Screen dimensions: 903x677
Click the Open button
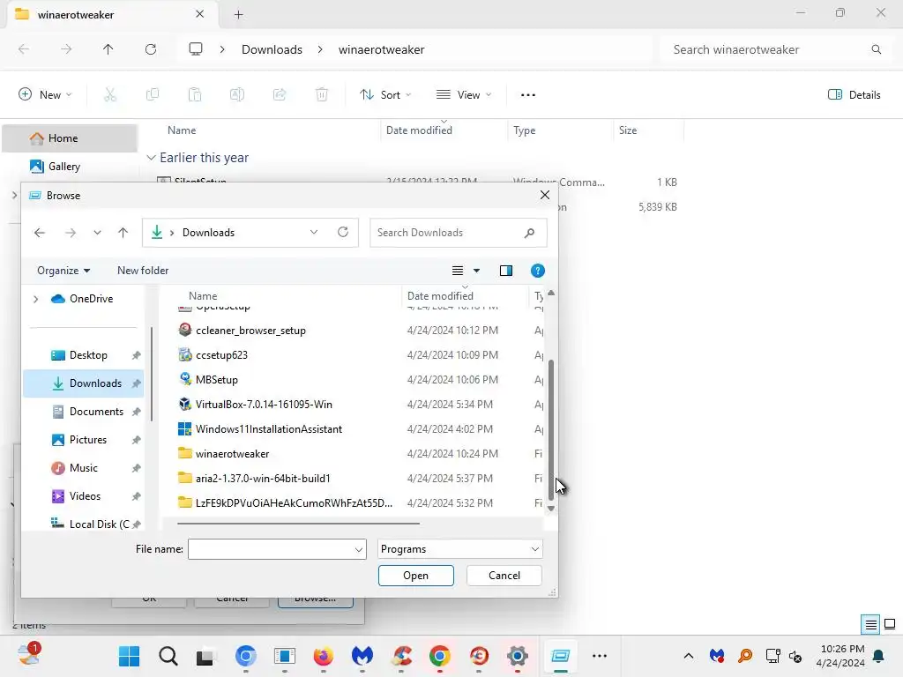[x=416, y=576]
